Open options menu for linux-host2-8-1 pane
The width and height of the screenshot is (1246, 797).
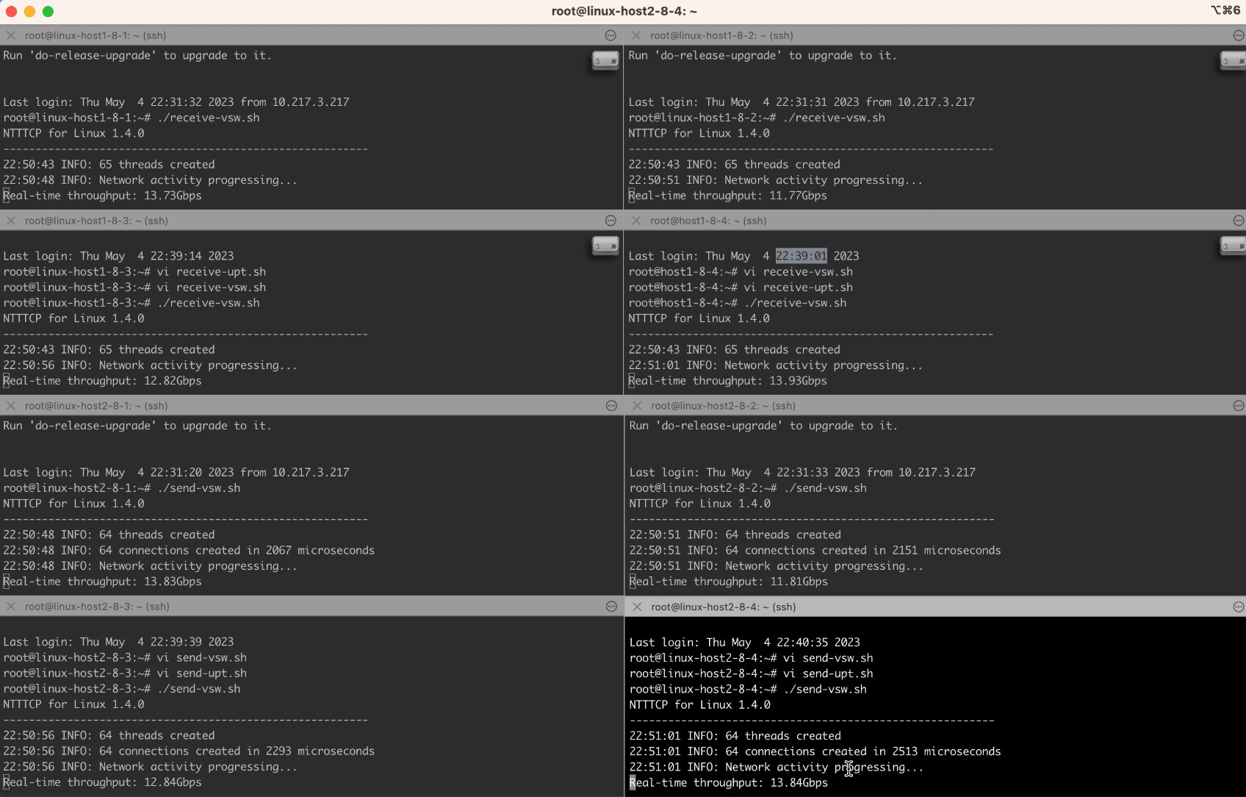pyautogui.click(x=611, y=406)
